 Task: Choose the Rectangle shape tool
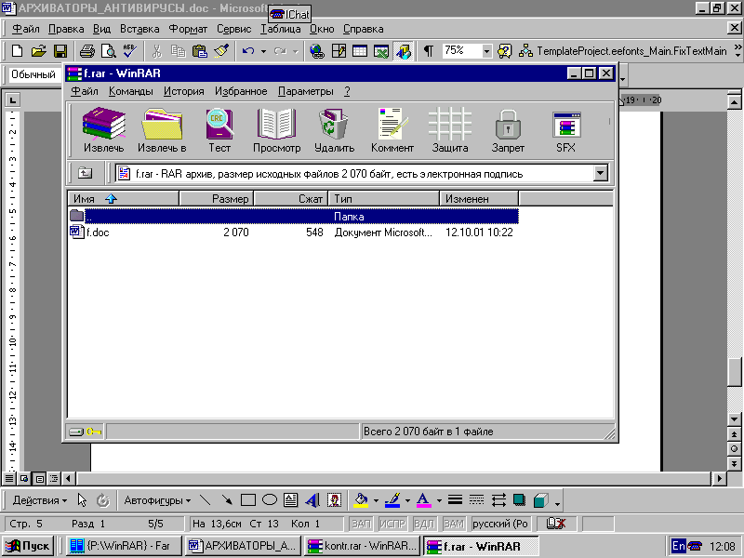tap(248, 500)
